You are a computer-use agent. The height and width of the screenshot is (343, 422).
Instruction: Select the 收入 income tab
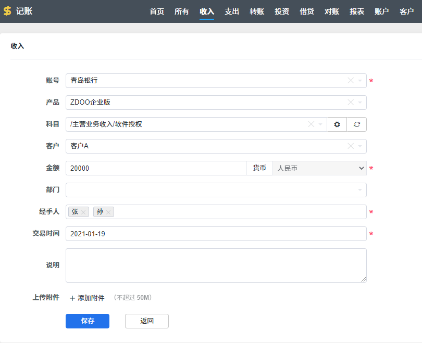(x=207, y=11)
